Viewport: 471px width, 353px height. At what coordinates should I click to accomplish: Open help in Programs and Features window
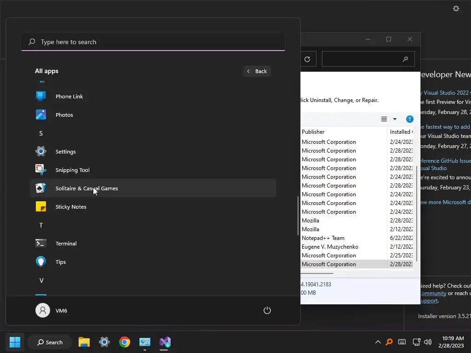pyautogui.click(x=409, y=119)
